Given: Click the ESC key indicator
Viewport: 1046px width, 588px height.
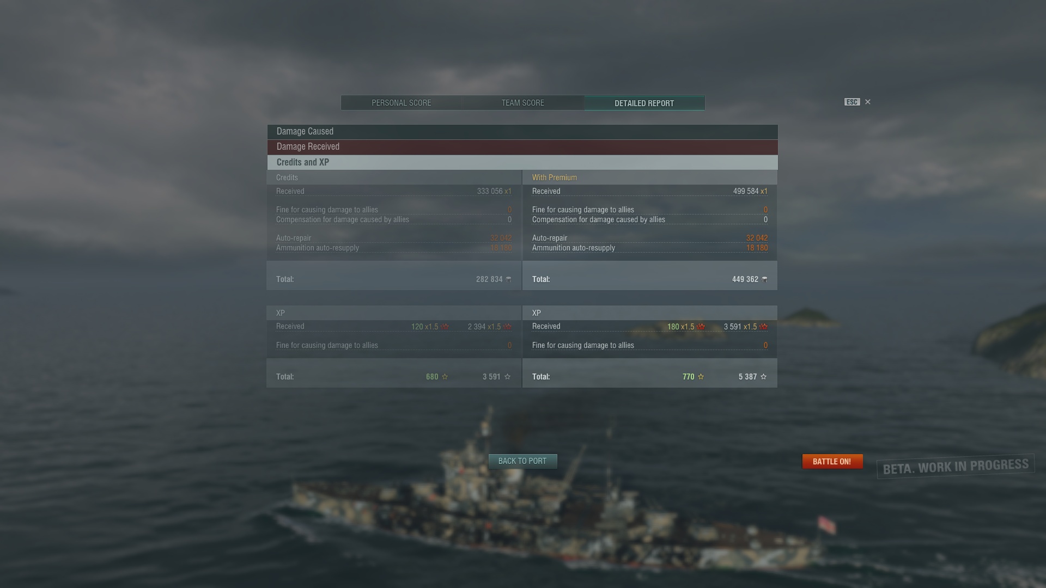Looking at the screenshot, I should coord(852,102).
